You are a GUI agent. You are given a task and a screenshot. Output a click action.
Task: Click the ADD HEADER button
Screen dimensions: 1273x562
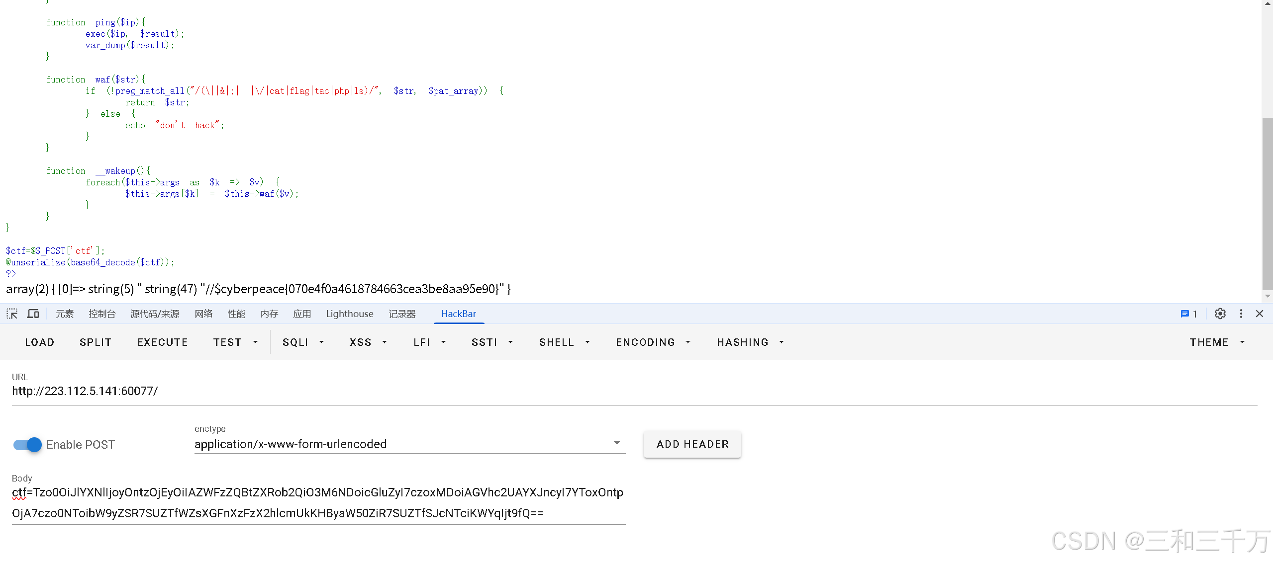(x=692, y=444)
